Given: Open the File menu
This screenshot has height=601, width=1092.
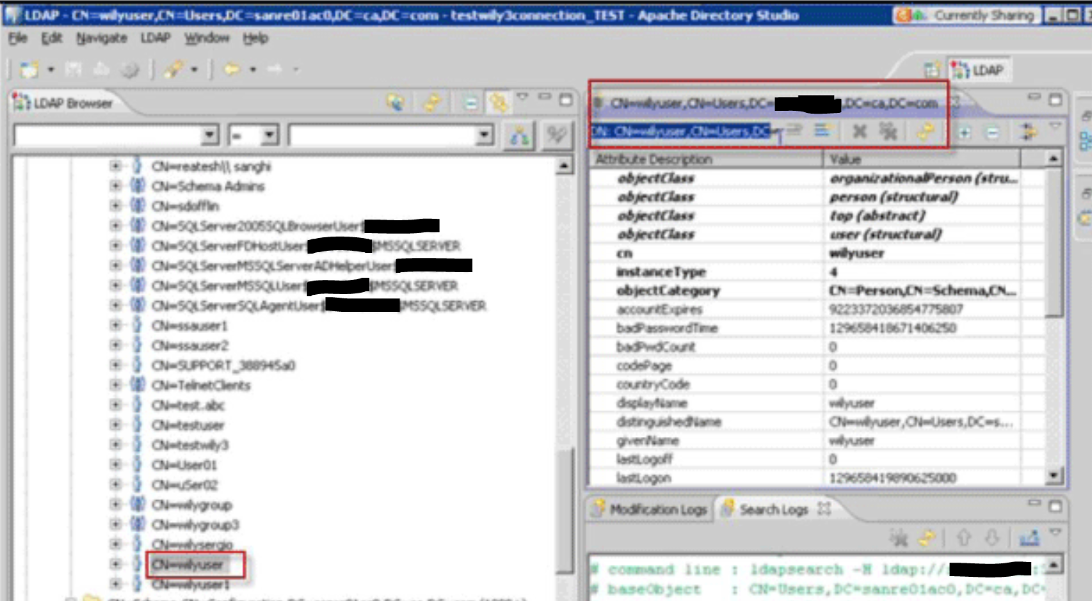Looking at the screenshot, I should click(x=18, y=38).
